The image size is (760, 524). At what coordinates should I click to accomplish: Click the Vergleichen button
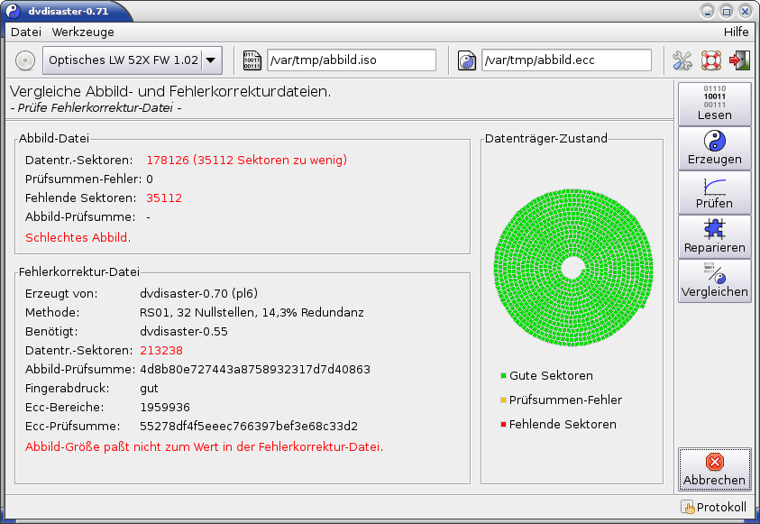tap(714, 280)
